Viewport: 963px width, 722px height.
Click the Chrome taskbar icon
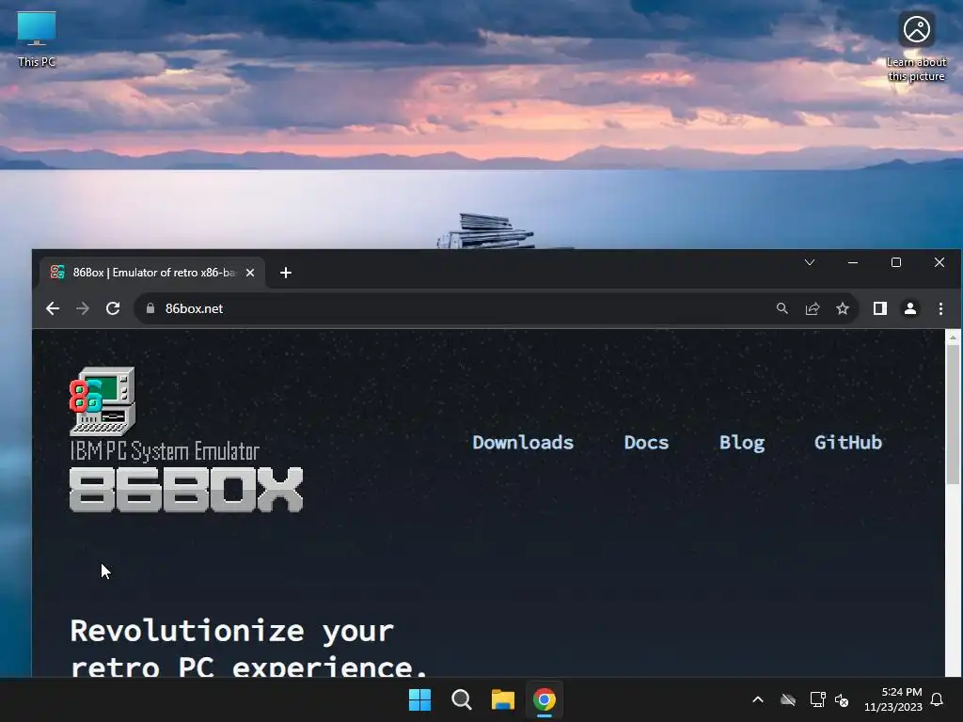tap(545, 699)
